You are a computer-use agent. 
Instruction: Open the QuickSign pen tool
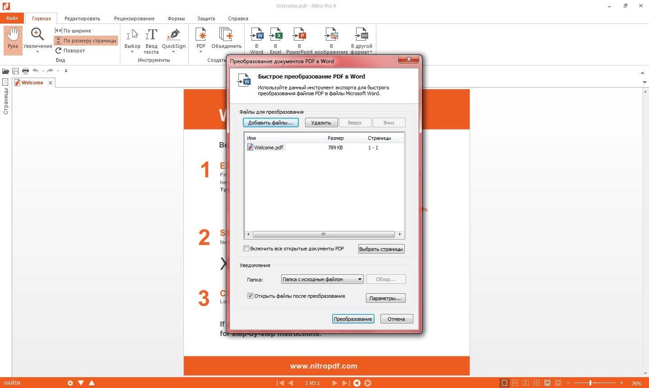pos(174,35)
